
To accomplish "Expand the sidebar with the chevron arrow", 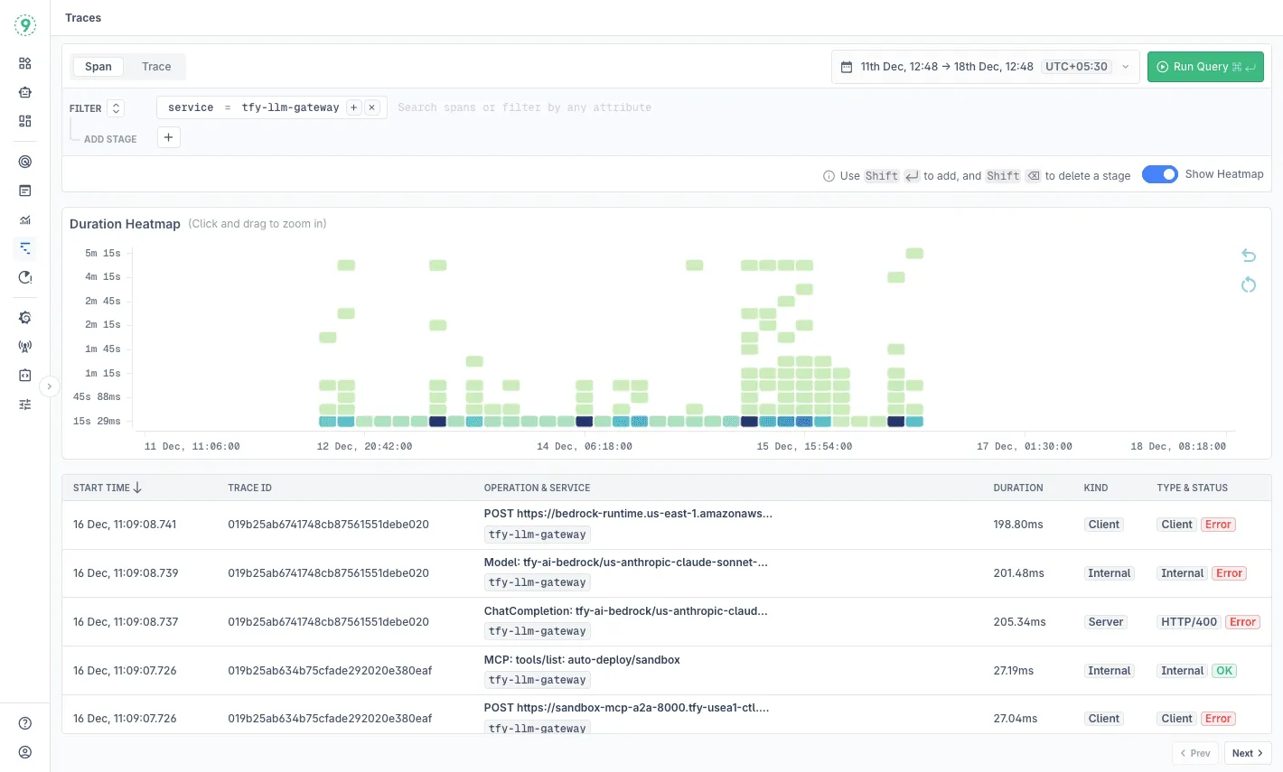I will tap(50, 386).
